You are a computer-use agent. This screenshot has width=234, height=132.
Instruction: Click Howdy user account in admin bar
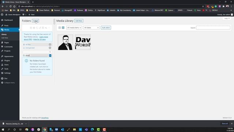(x=225, y=15)
